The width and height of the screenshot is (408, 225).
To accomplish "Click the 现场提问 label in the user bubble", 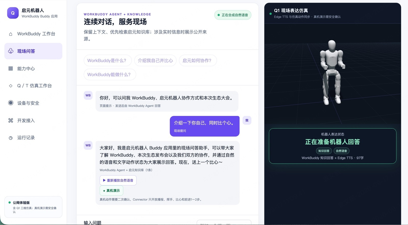I will pyautogui.click(x=180, y=131).
